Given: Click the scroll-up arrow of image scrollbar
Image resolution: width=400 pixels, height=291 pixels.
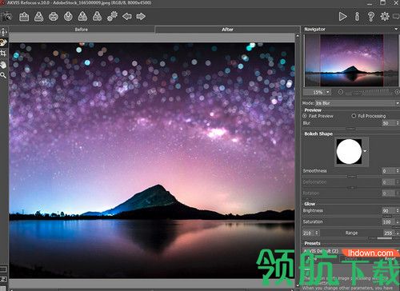Looking at the screenshot, I should [298, 35].
